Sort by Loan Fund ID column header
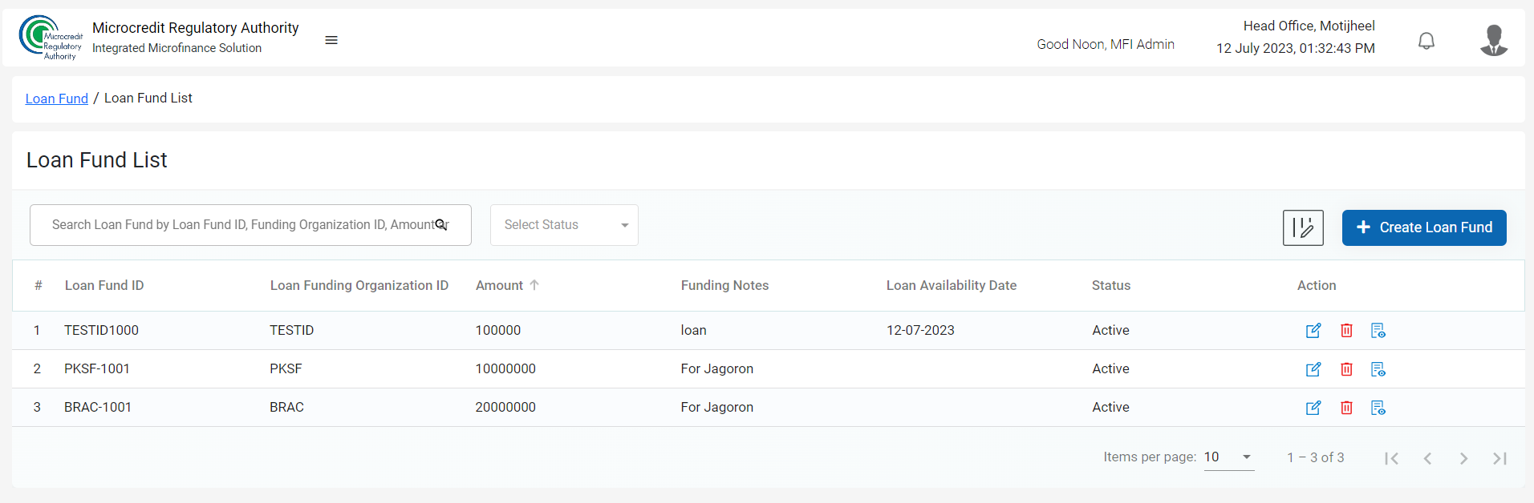1534x503 pixels. (104, 285)
